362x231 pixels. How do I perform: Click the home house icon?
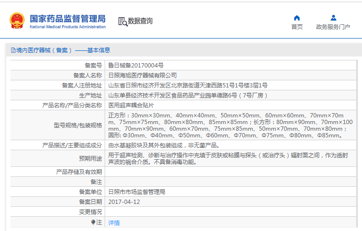coord(297,18)
